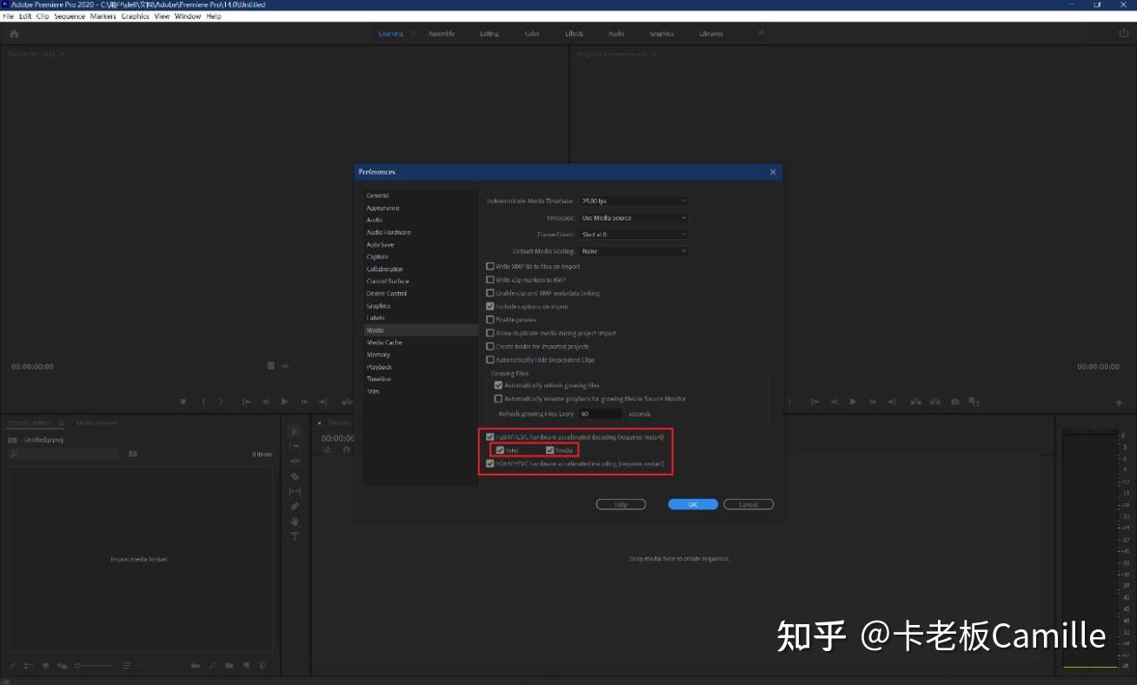Click Play button in Source Monitor

click(284, 402)
